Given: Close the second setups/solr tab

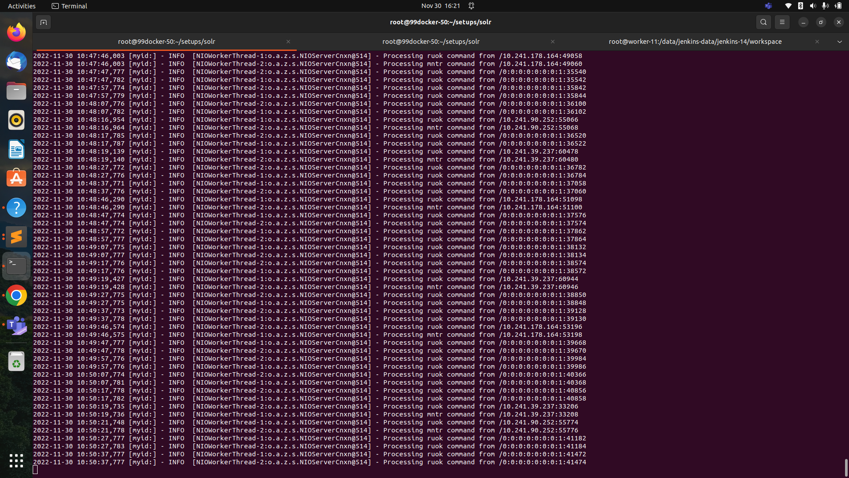Looking at the screenshot, I should (552, 42).
